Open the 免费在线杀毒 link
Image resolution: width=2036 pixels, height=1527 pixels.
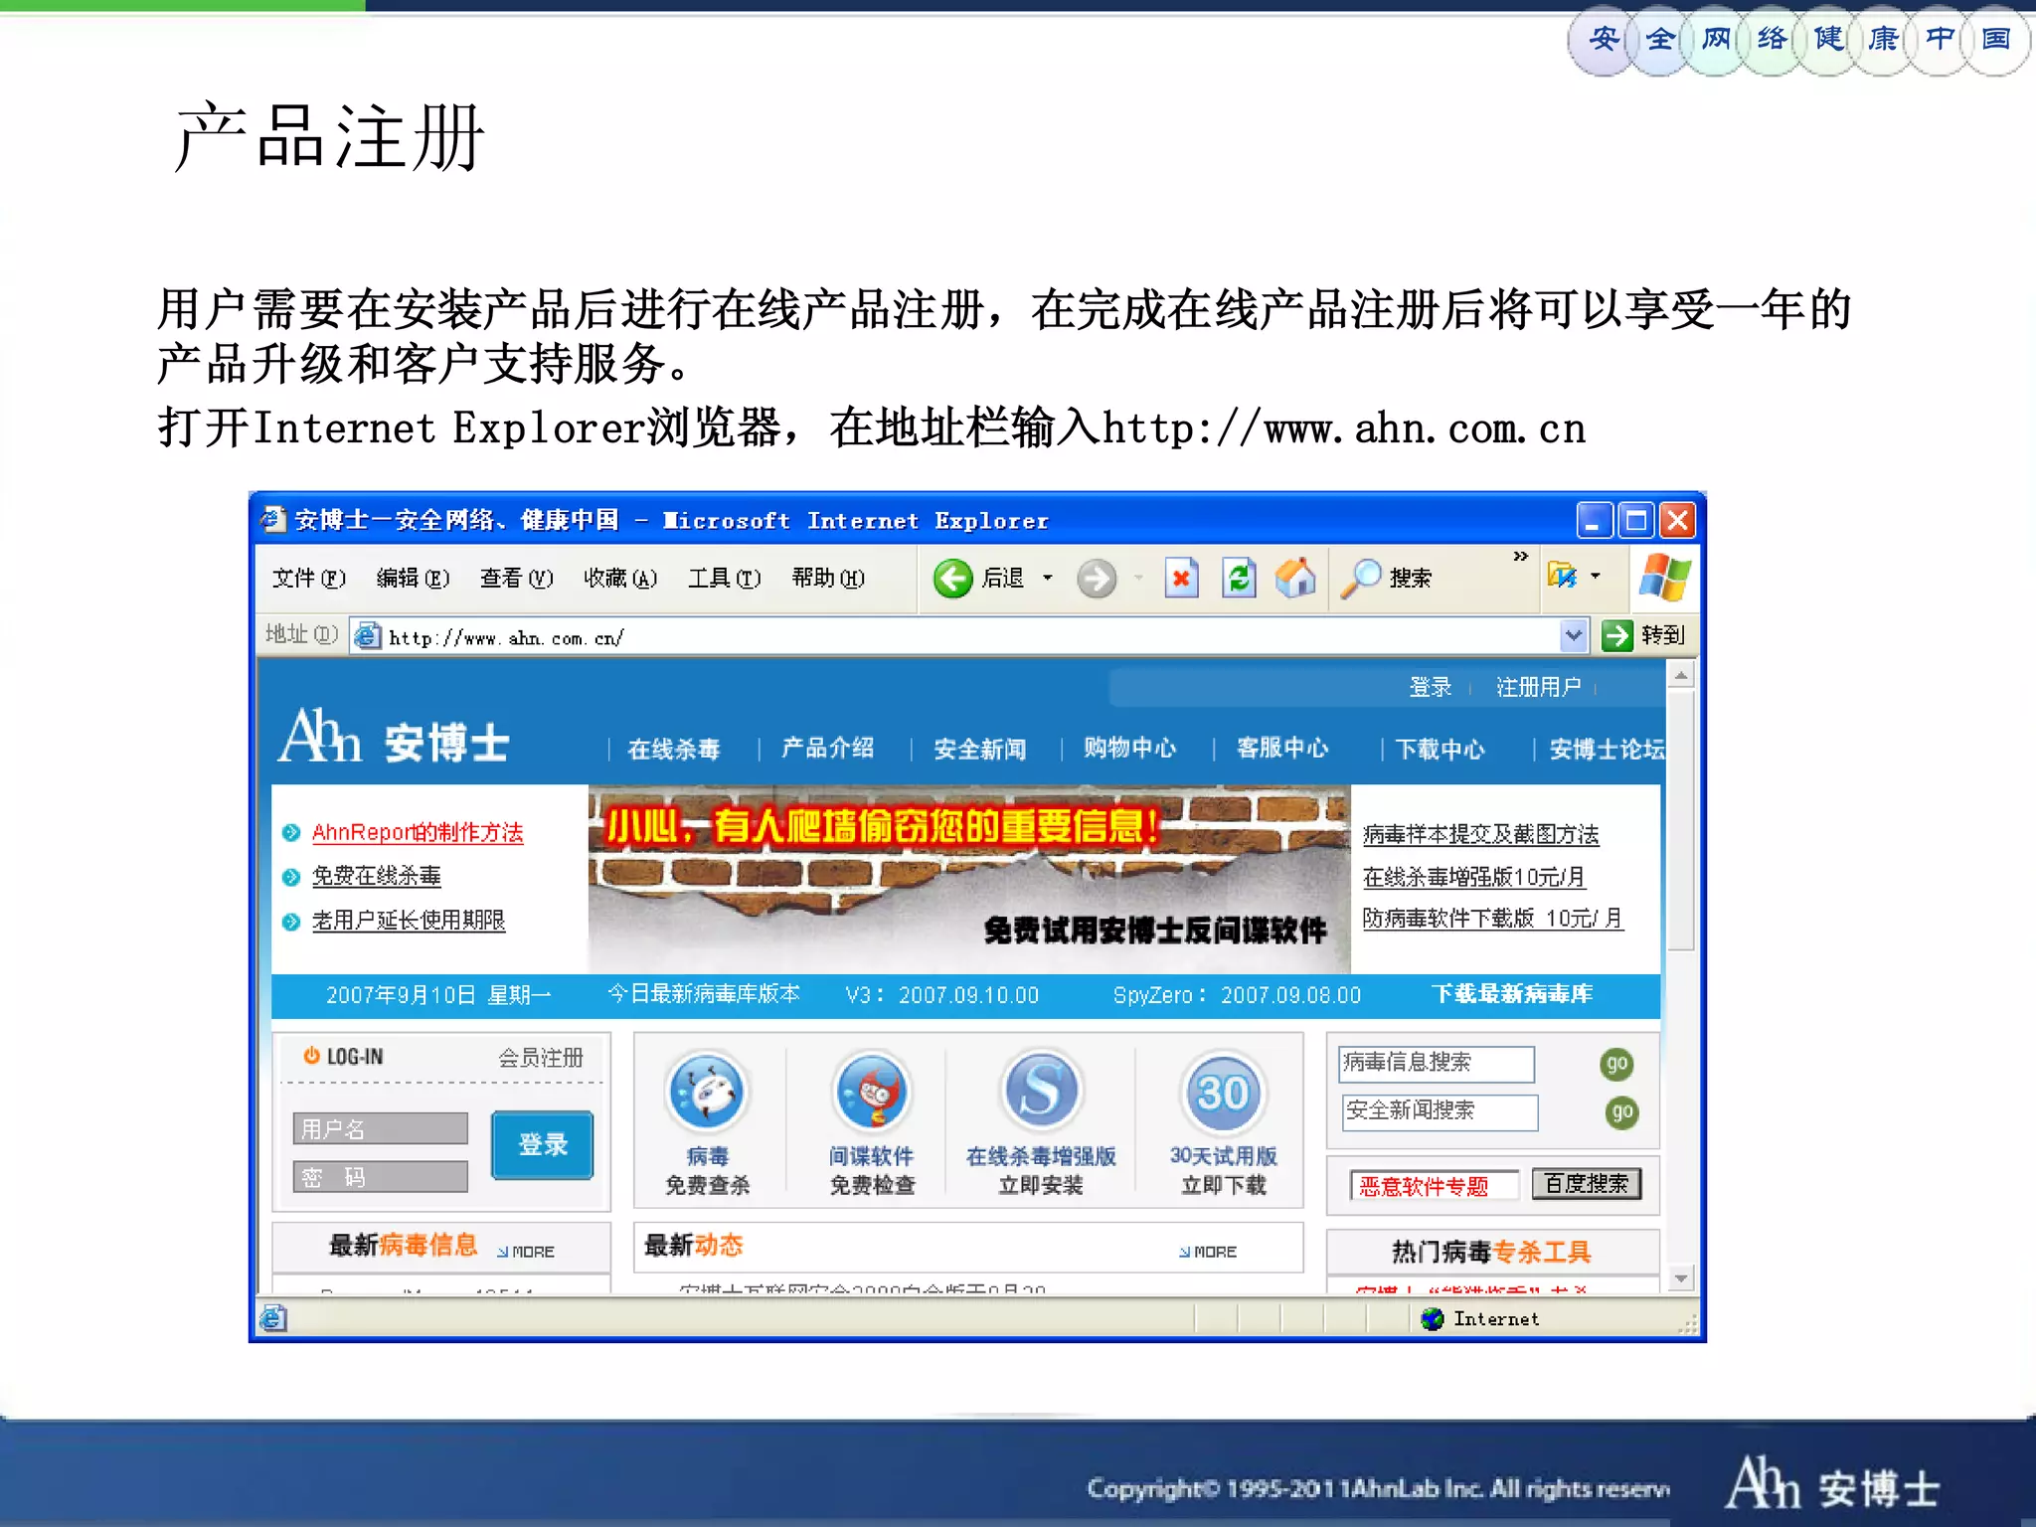(x=376, y=876)
